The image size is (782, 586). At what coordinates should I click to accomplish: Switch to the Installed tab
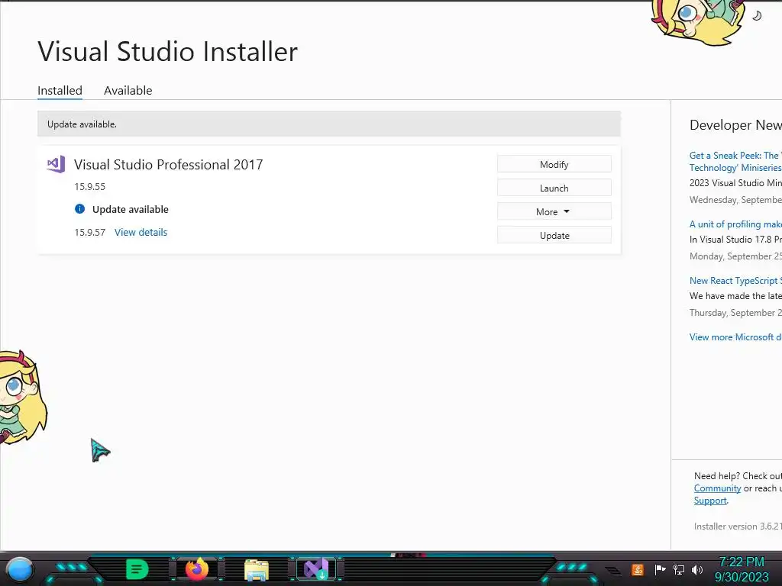coord(60,90)
